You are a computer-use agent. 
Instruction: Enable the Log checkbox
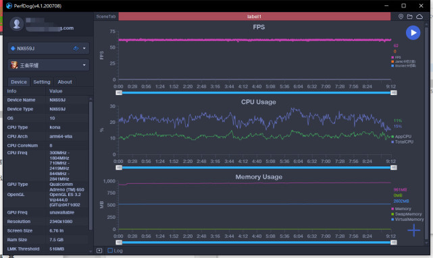[110, 251]
